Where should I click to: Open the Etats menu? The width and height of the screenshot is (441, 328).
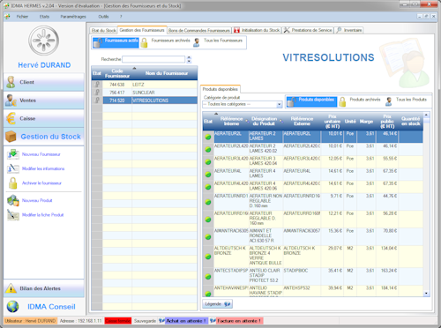[44, 17]
